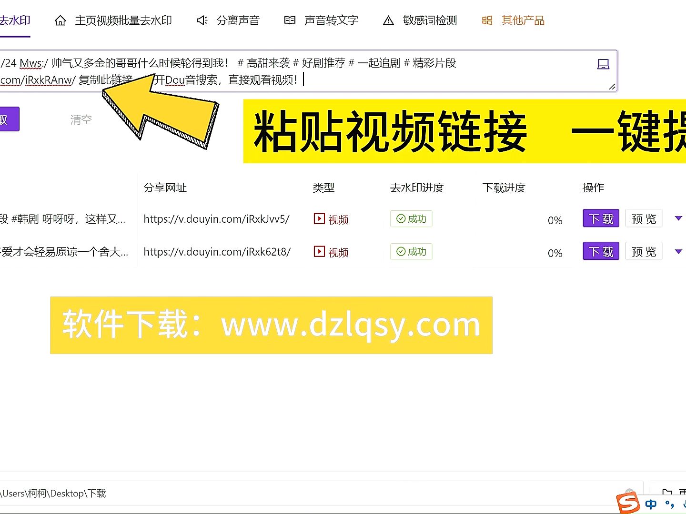
Task: Click the 类型 column header
Action: [x=323, y=188]
